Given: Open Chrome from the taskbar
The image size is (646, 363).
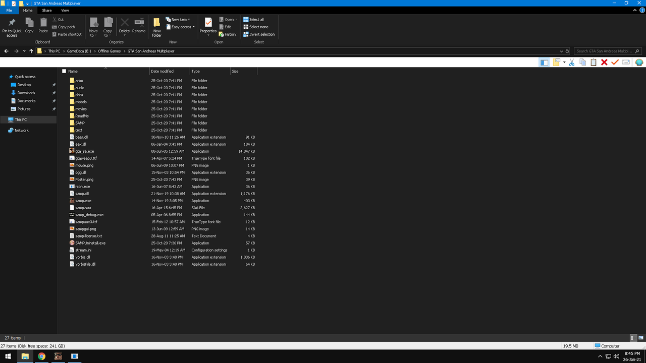Looking at the screenshot, I should tap(41, 356).
